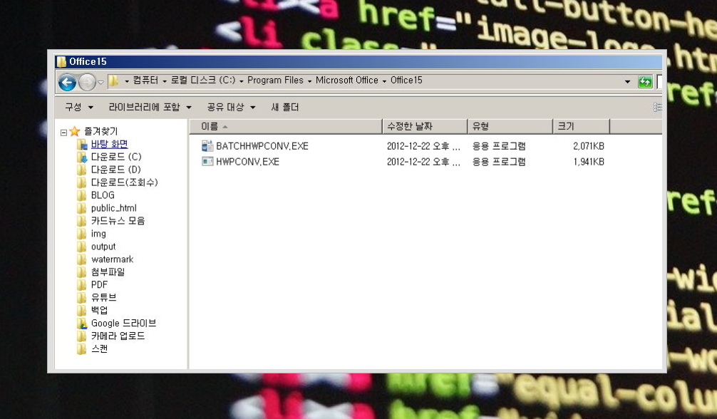The width and height of the screenshot is (717, 419).
Task: Collapse the 즐겨찾기 tree node
Action: 63,133
